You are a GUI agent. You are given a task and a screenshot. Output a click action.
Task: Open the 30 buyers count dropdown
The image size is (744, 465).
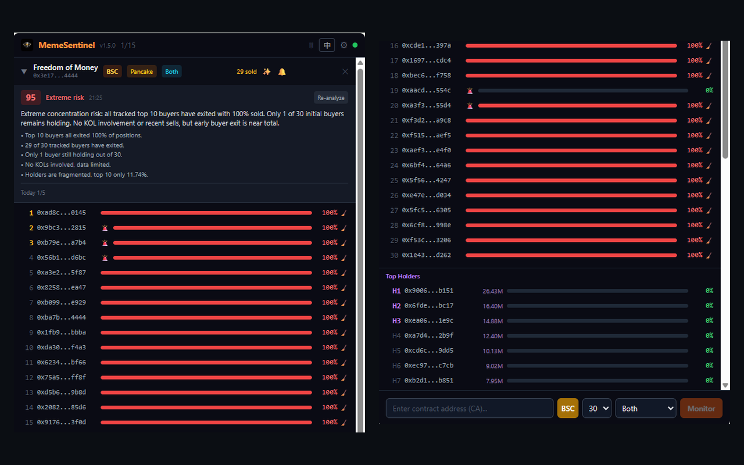(x=597, y=408)
